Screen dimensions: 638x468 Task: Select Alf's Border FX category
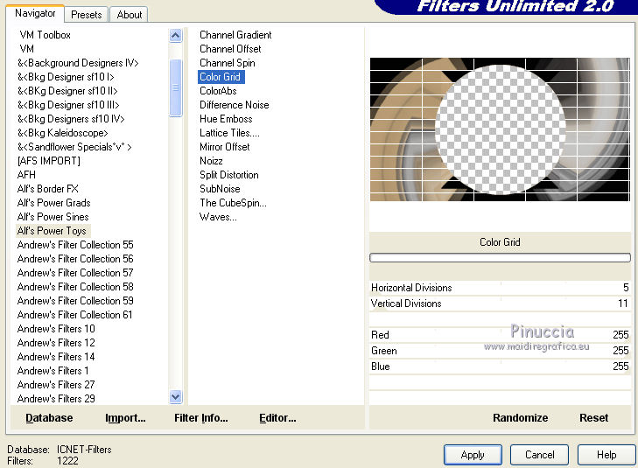tap(47, 189)
